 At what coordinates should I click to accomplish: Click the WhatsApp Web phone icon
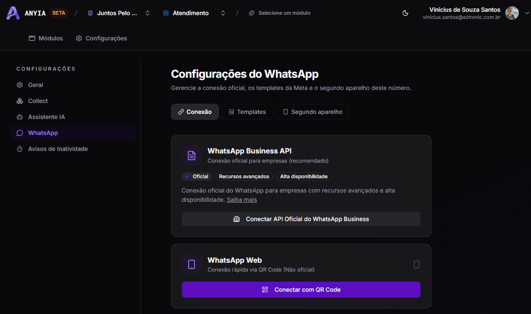(192, 264)
